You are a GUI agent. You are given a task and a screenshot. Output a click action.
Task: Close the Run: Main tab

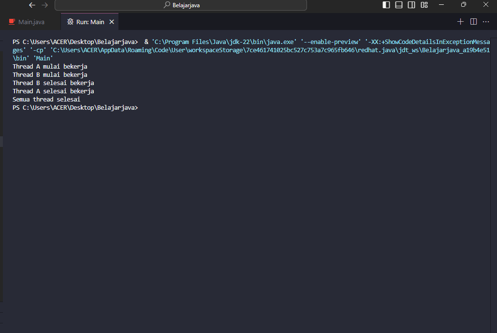pos(112,22)
